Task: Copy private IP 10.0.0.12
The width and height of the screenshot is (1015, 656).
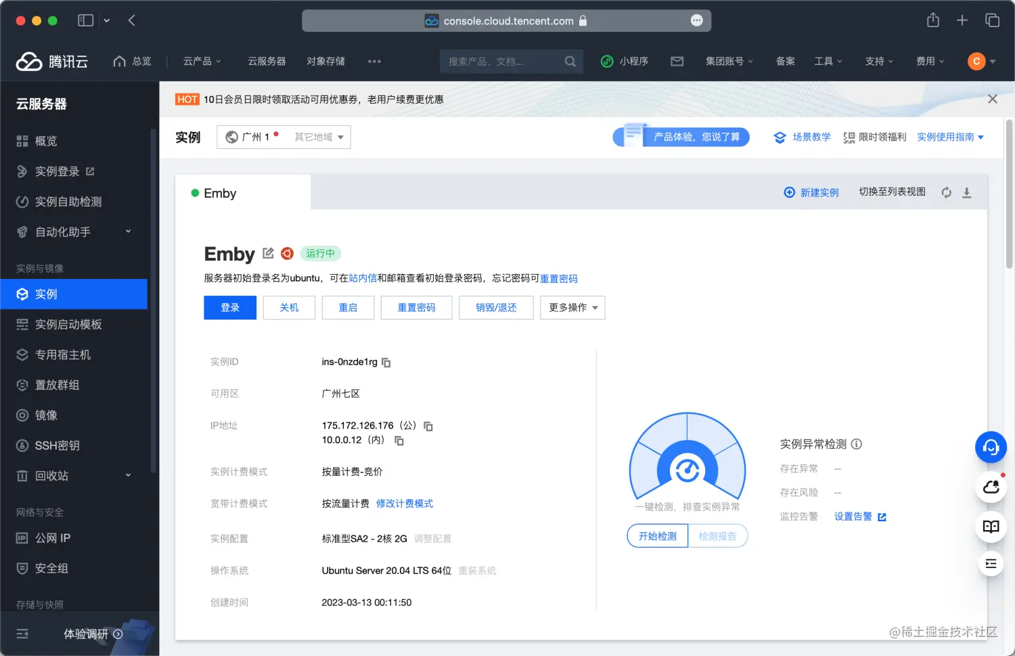Action: [x=399, y=441]
